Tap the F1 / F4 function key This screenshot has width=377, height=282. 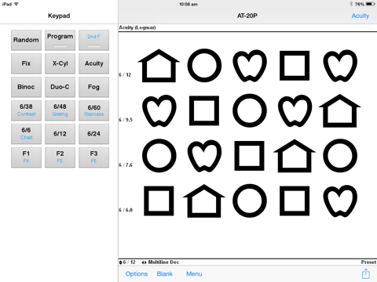click(26, 157)
